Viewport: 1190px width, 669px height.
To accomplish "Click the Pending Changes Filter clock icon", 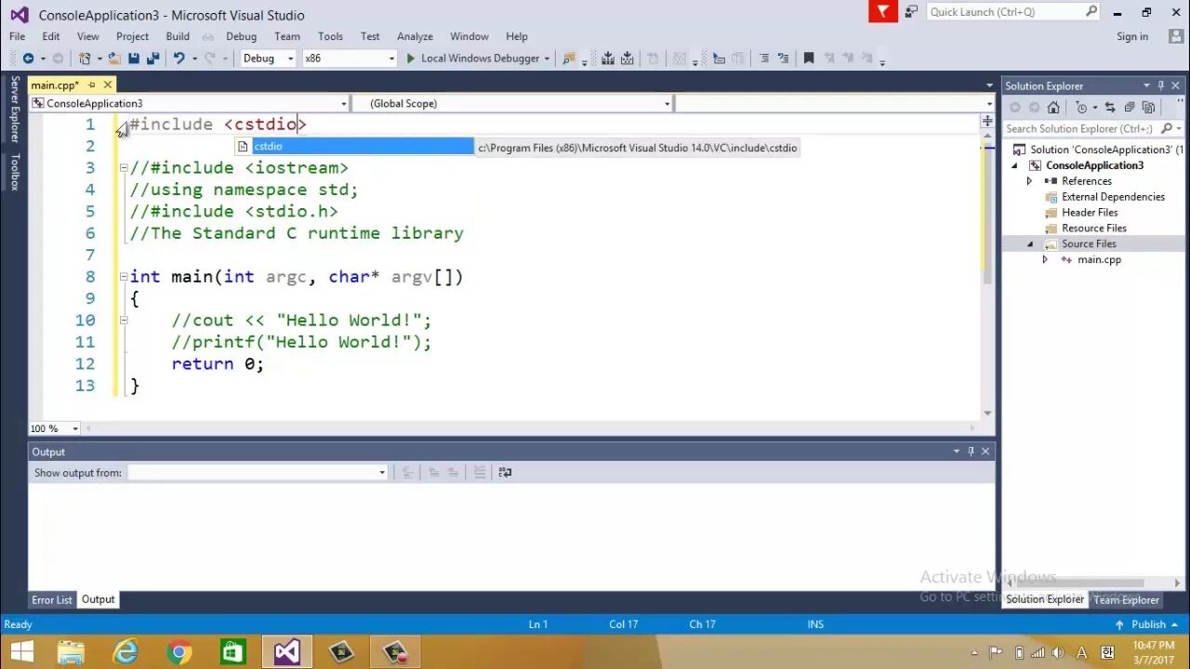I will [x=1081, y=108].
